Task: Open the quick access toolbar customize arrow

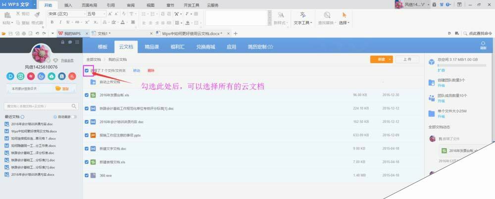Action: [x=52, y=34]
